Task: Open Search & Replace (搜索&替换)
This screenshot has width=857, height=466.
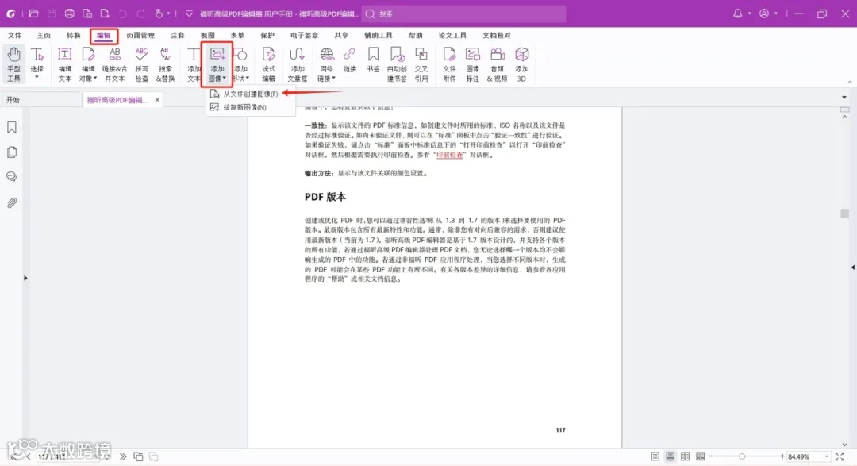Action: click(x=166, y=64)
